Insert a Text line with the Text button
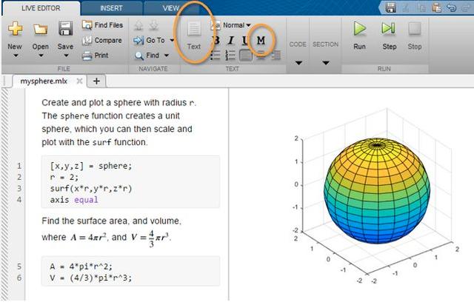Viewport: 474px width, 305px height. click(194, 36)
